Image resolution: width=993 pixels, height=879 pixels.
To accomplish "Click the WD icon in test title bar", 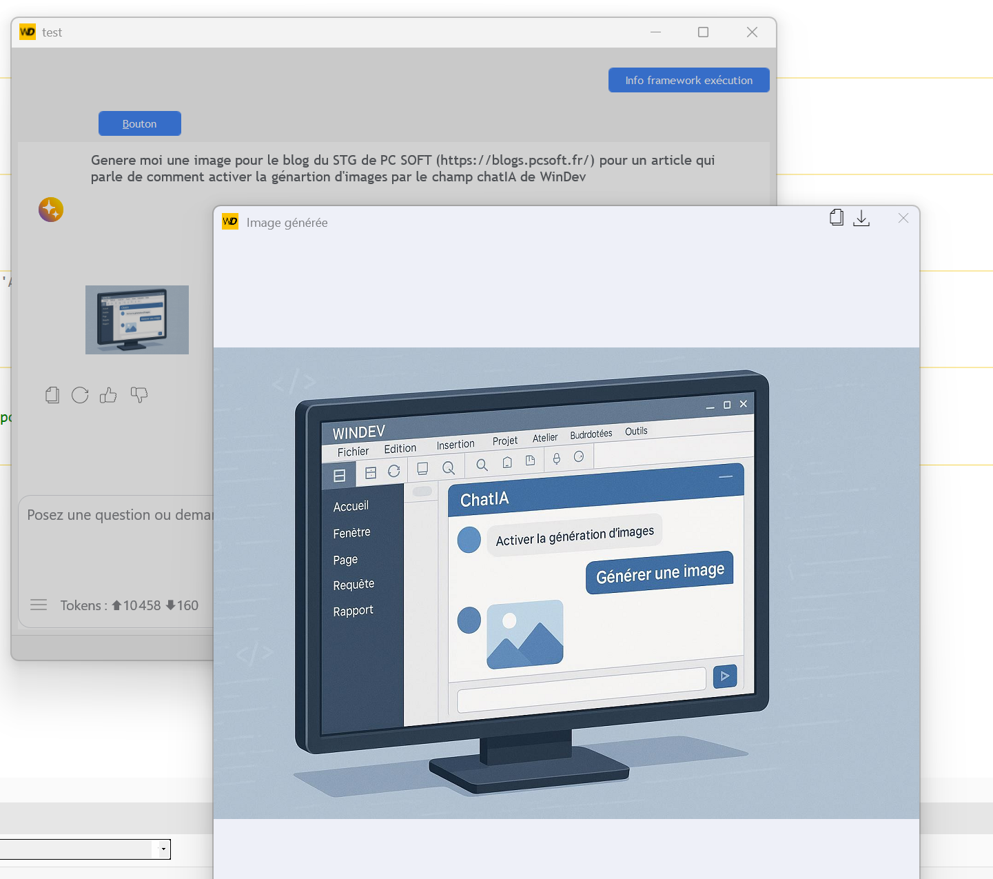I will pos(28,32).
